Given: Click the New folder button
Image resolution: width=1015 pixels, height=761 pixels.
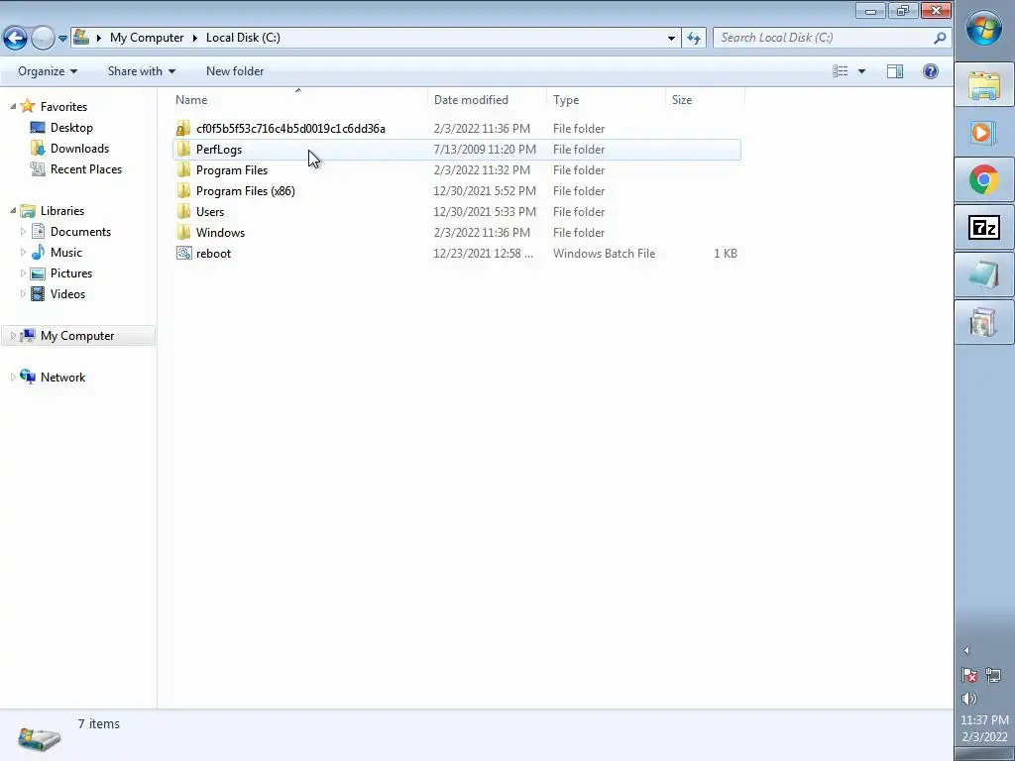Looking at the screenshot, I should pyautogui.click(x=235, y=71).
